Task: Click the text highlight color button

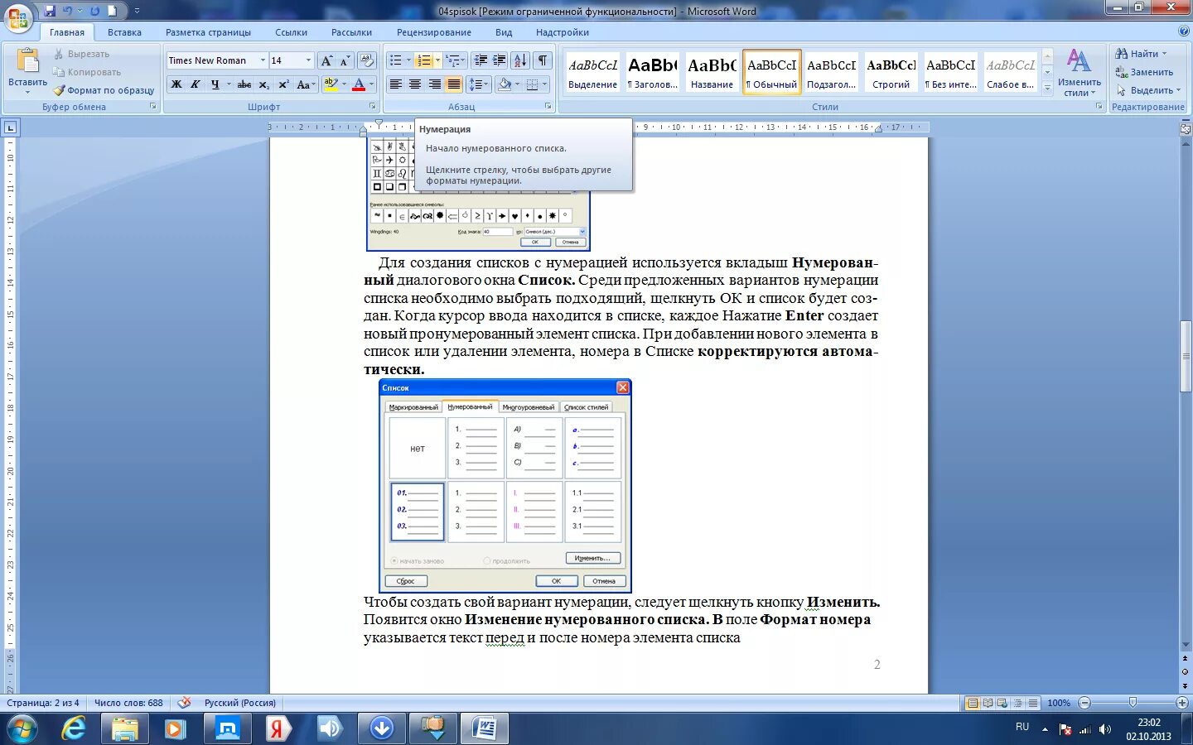Action: pos(331,84)
